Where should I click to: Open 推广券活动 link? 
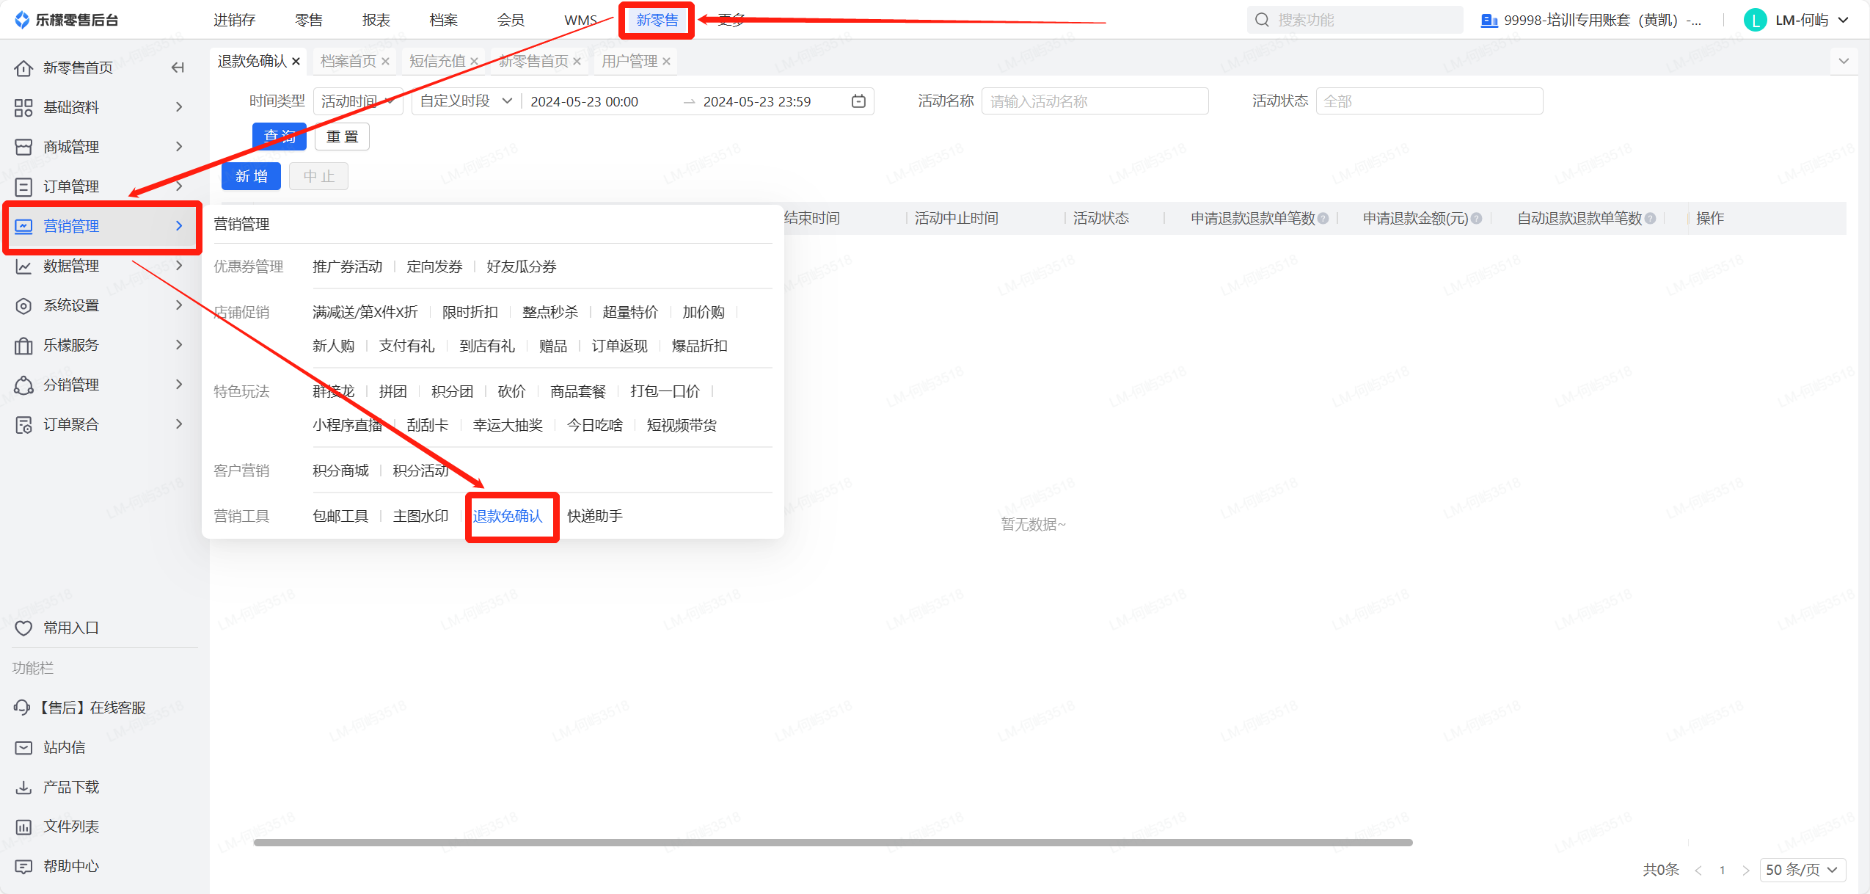click(348, 266)
